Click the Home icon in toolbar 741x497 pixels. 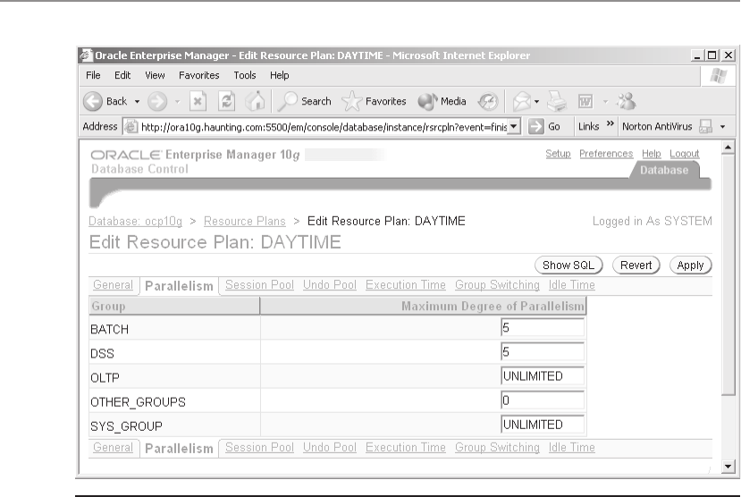click(255, 101)
